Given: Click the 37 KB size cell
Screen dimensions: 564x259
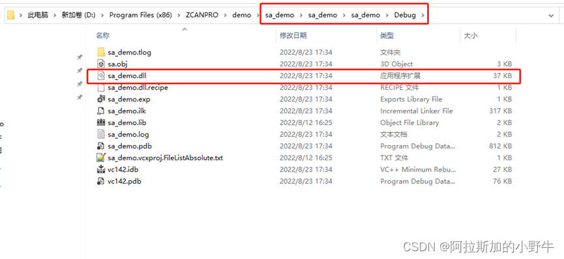Looking at the screenshot, I should click(x=503, y=75).
